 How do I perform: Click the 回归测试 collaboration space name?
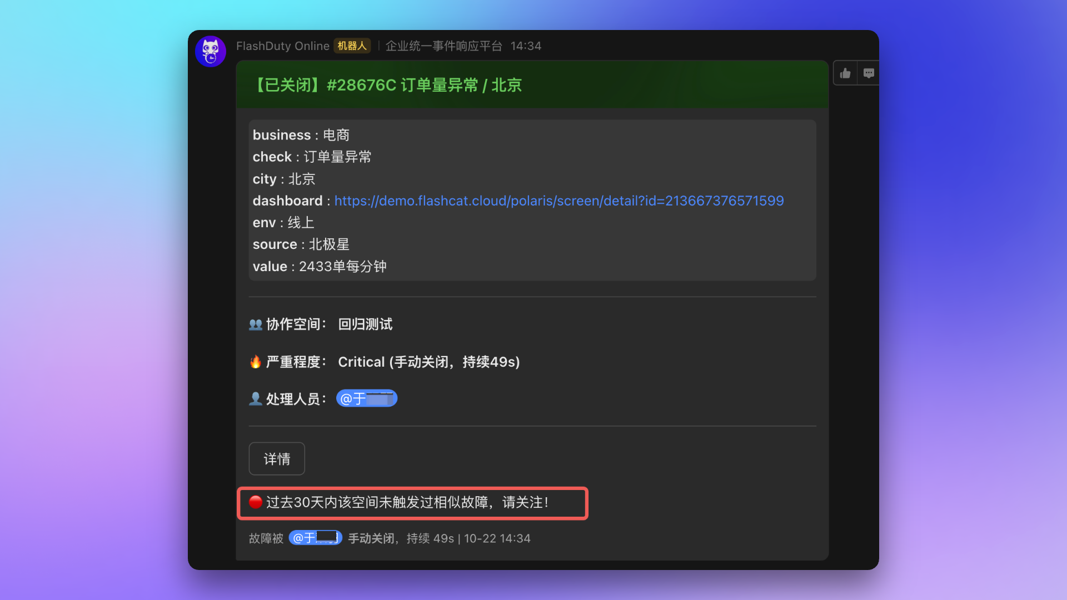[x=365, y=324]
